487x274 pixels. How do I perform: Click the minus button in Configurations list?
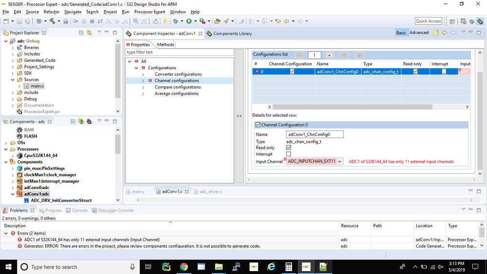tap(299, 55)
